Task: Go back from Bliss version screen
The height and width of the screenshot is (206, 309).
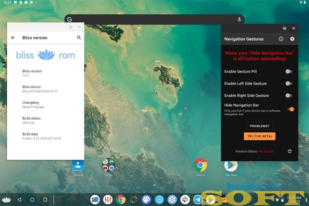Action: coord(13,38)
